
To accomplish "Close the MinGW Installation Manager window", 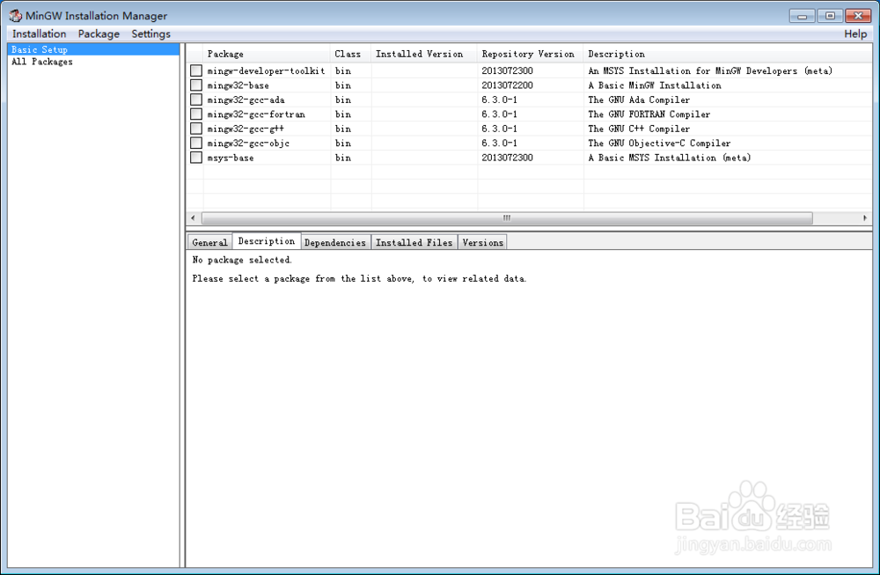I will (858, 16).
